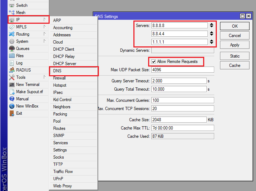This screenshot has width=256, height=191.
Task: Open Routes from IP submenu
Action: click(x=73, y=128)
